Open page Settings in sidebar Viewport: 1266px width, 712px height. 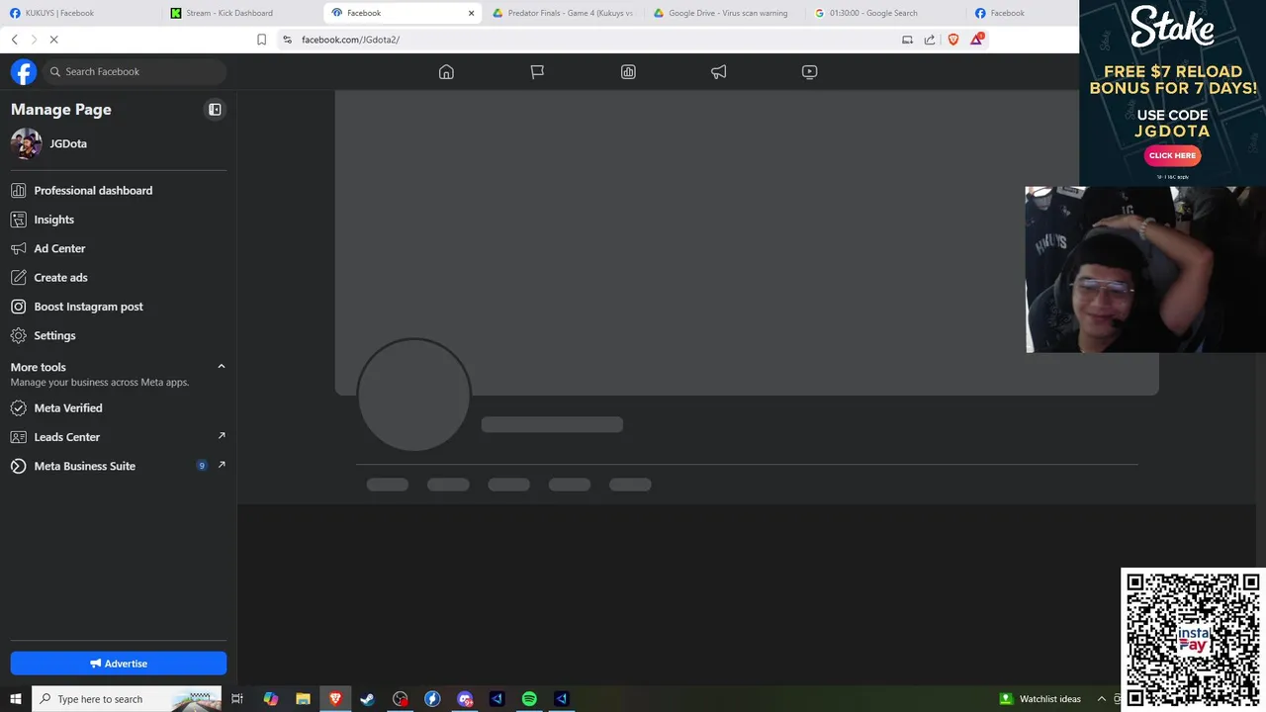119,335
